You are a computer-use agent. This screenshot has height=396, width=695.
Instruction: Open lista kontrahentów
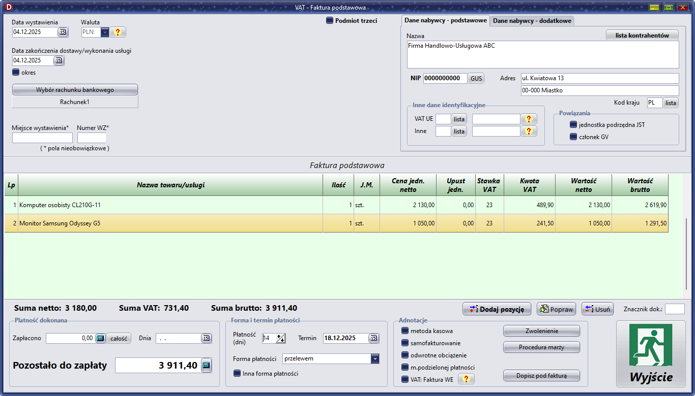pos(642,35)
